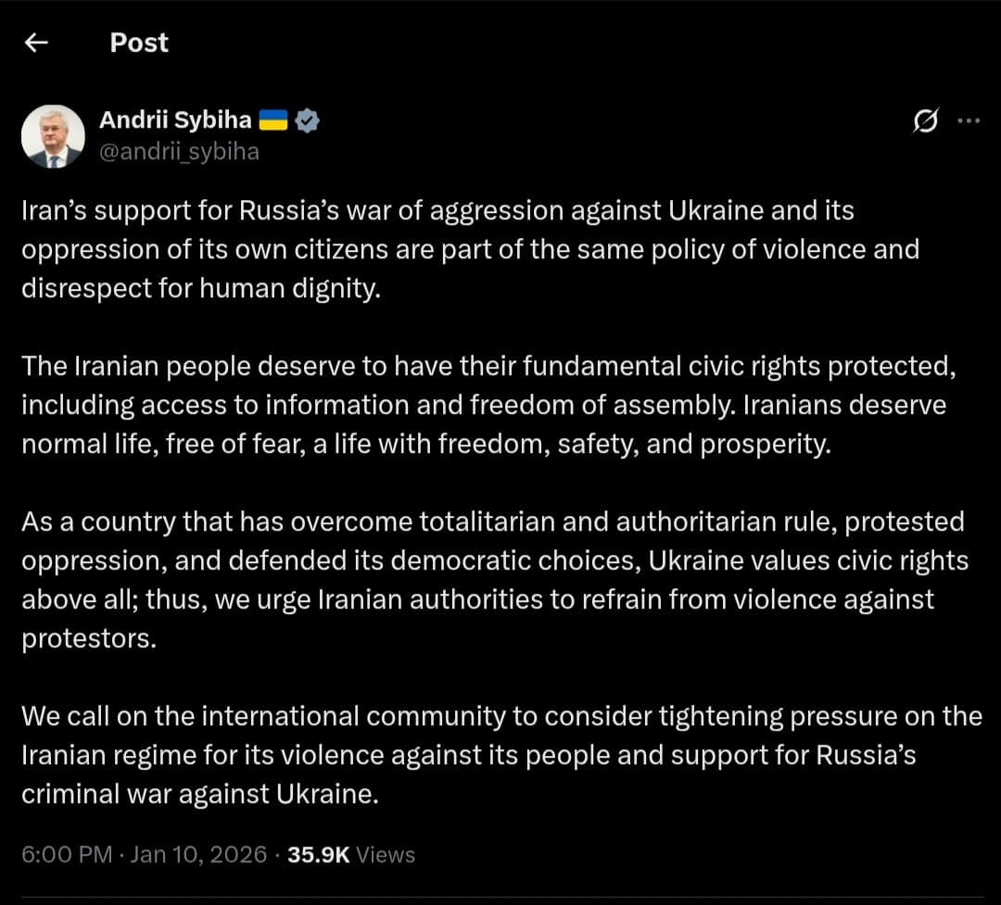Click the display name Andrii Sybiha

tap(175, 119)
